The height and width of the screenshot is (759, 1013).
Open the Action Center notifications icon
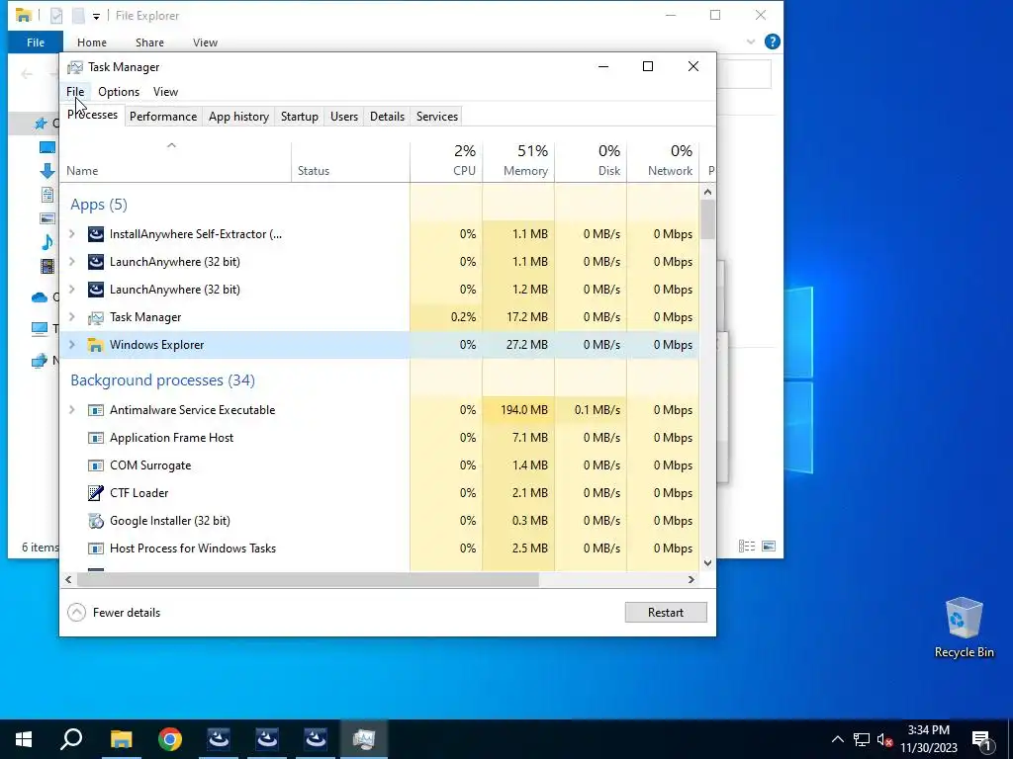981,739
